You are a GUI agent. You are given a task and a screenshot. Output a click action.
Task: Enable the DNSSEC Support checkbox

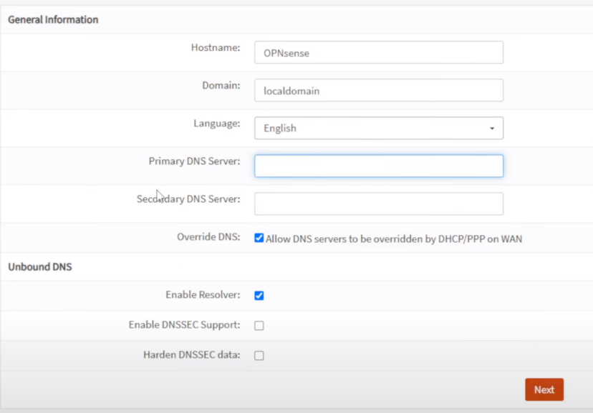(259, 325)
